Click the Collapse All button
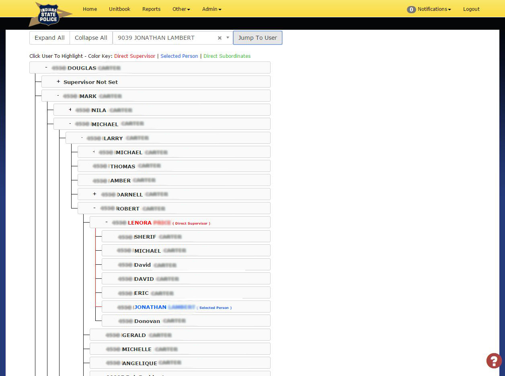Image resolution: width=505 pixels, height=376 pixels. [91, 38]
